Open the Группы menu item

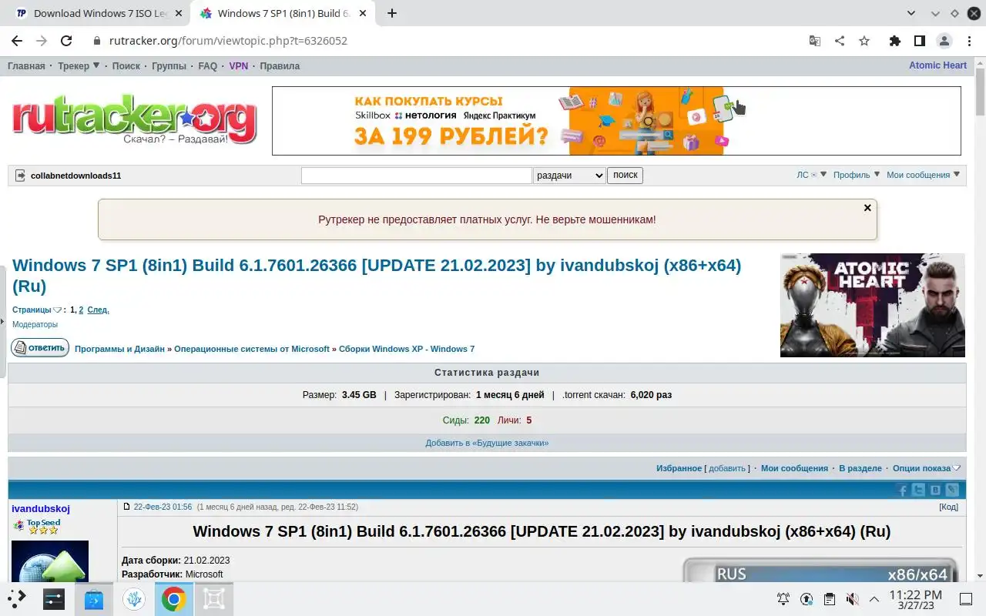(x=169, y=66)
